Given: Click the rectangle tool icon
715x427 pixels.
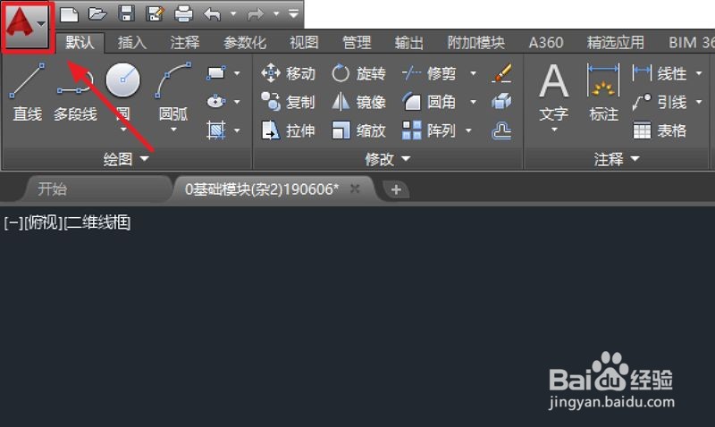Looking at the screenshot, I should click(215, 73).
